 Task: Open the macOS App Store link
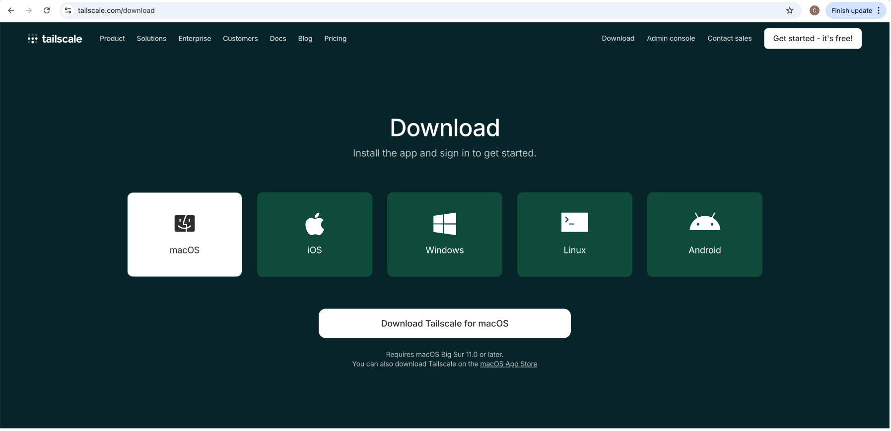coord(509,364)
